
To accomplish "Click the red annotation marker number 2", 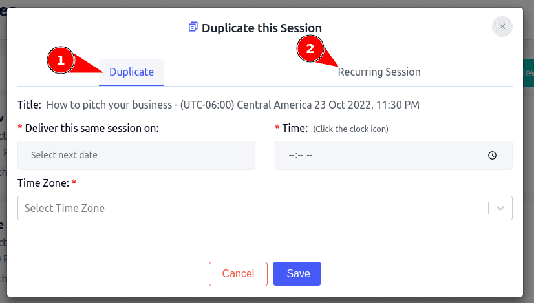I will (310, 48).
